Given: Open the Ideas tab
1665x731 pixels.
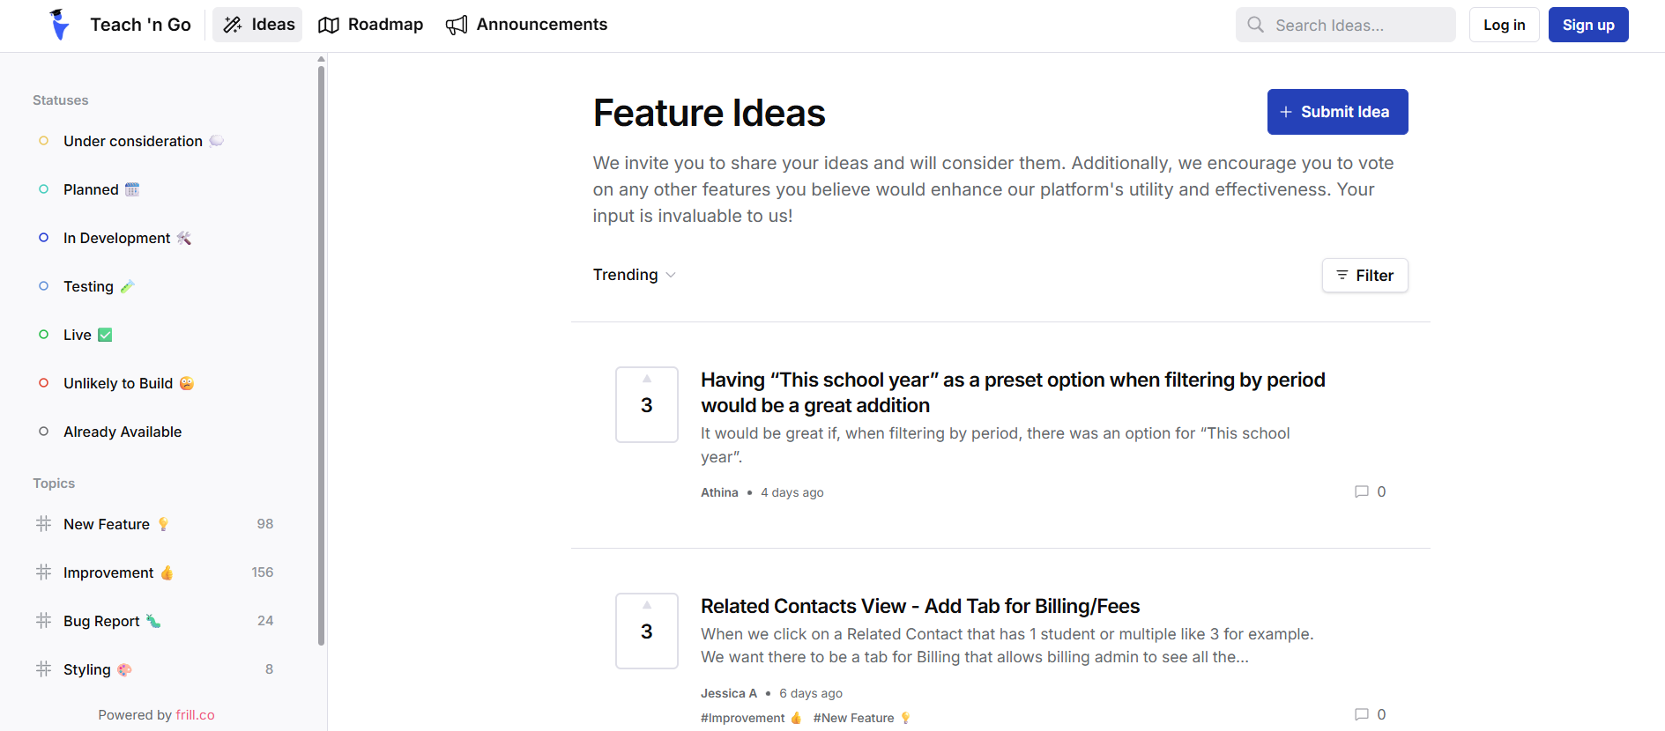Looking at the screenshot, I should point(257,25).
